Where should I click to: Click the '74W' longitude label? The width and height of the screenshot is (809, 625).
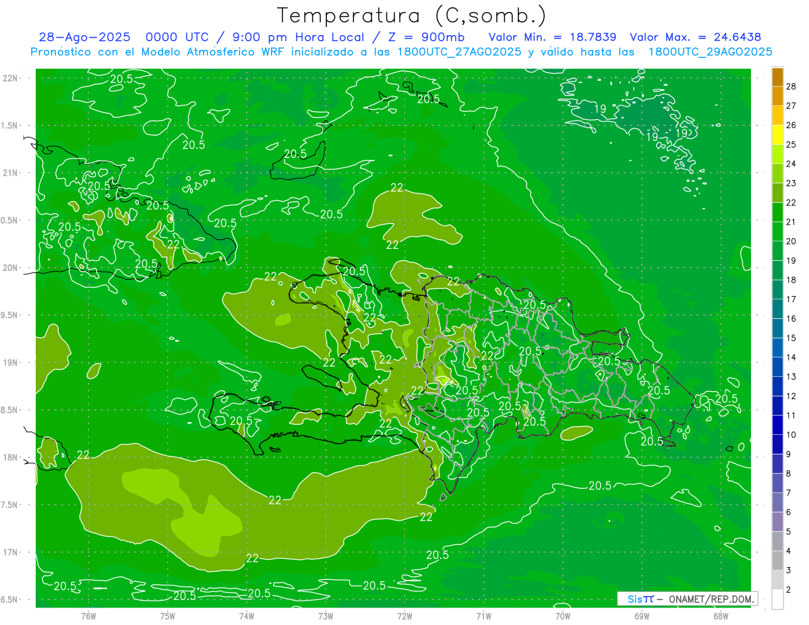click(x=247, y=616)
